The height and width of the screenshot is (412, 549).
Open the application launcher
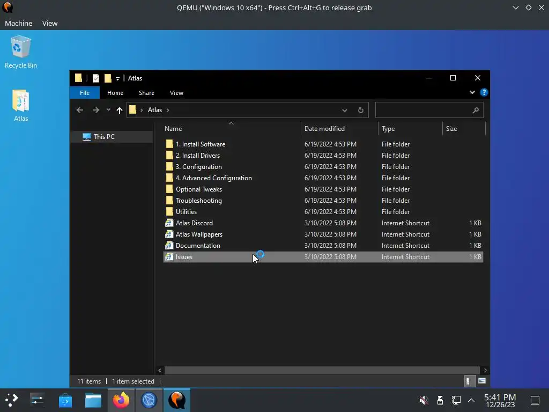pos(12,400)
